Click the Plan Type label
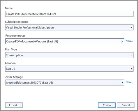 coord(11,50)
